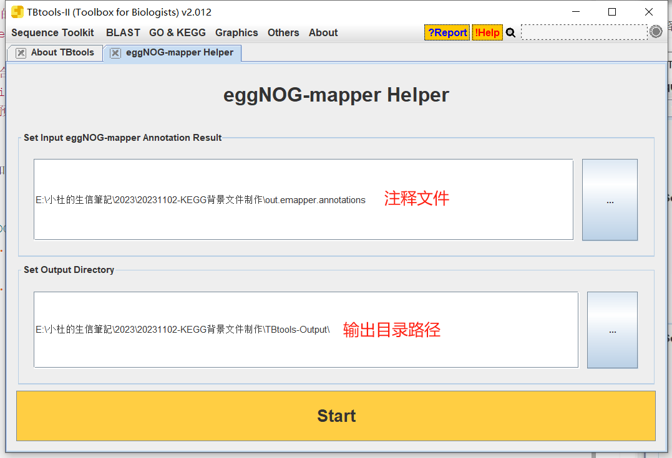672x458 pixels.
Task: Maximize the TBtools window
Action: coord(612,12)
